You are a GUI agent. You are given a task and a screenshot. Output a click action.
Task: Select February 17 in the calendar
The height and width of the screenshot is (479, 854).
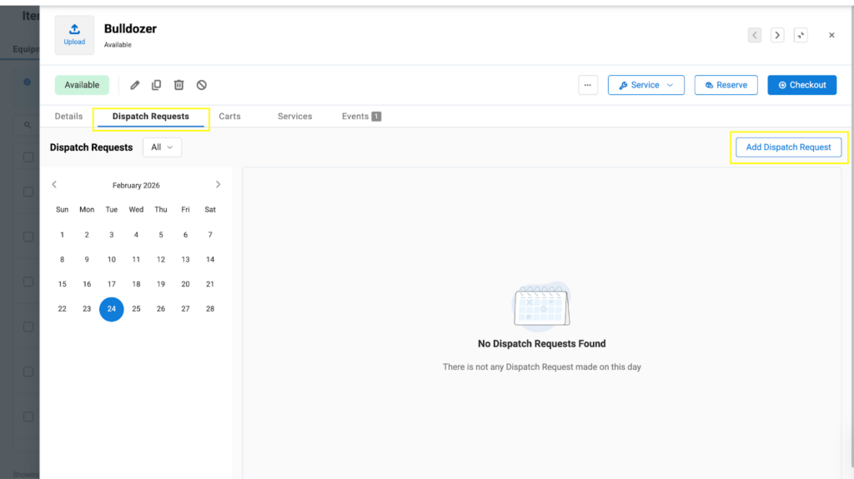[x=112, y=284]
